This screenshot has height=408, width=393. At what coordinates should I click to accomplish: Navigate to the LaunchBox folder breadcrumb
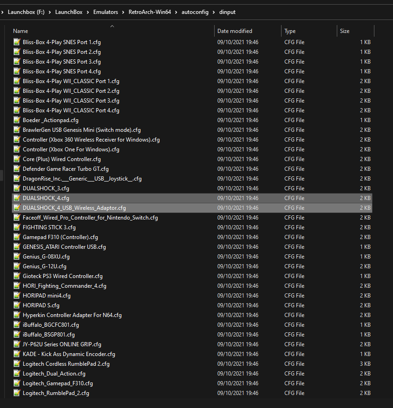69,12
